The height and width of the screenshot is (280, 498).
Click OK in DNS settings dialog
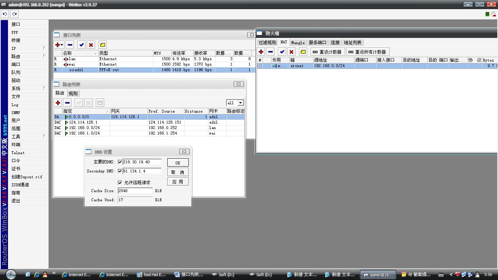(x=178, y=163)
